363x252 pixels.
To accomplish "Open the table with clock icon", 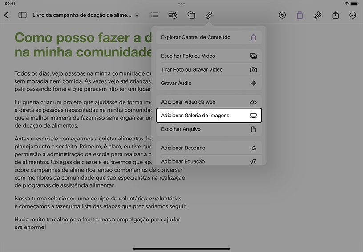I will pos(173,15).
